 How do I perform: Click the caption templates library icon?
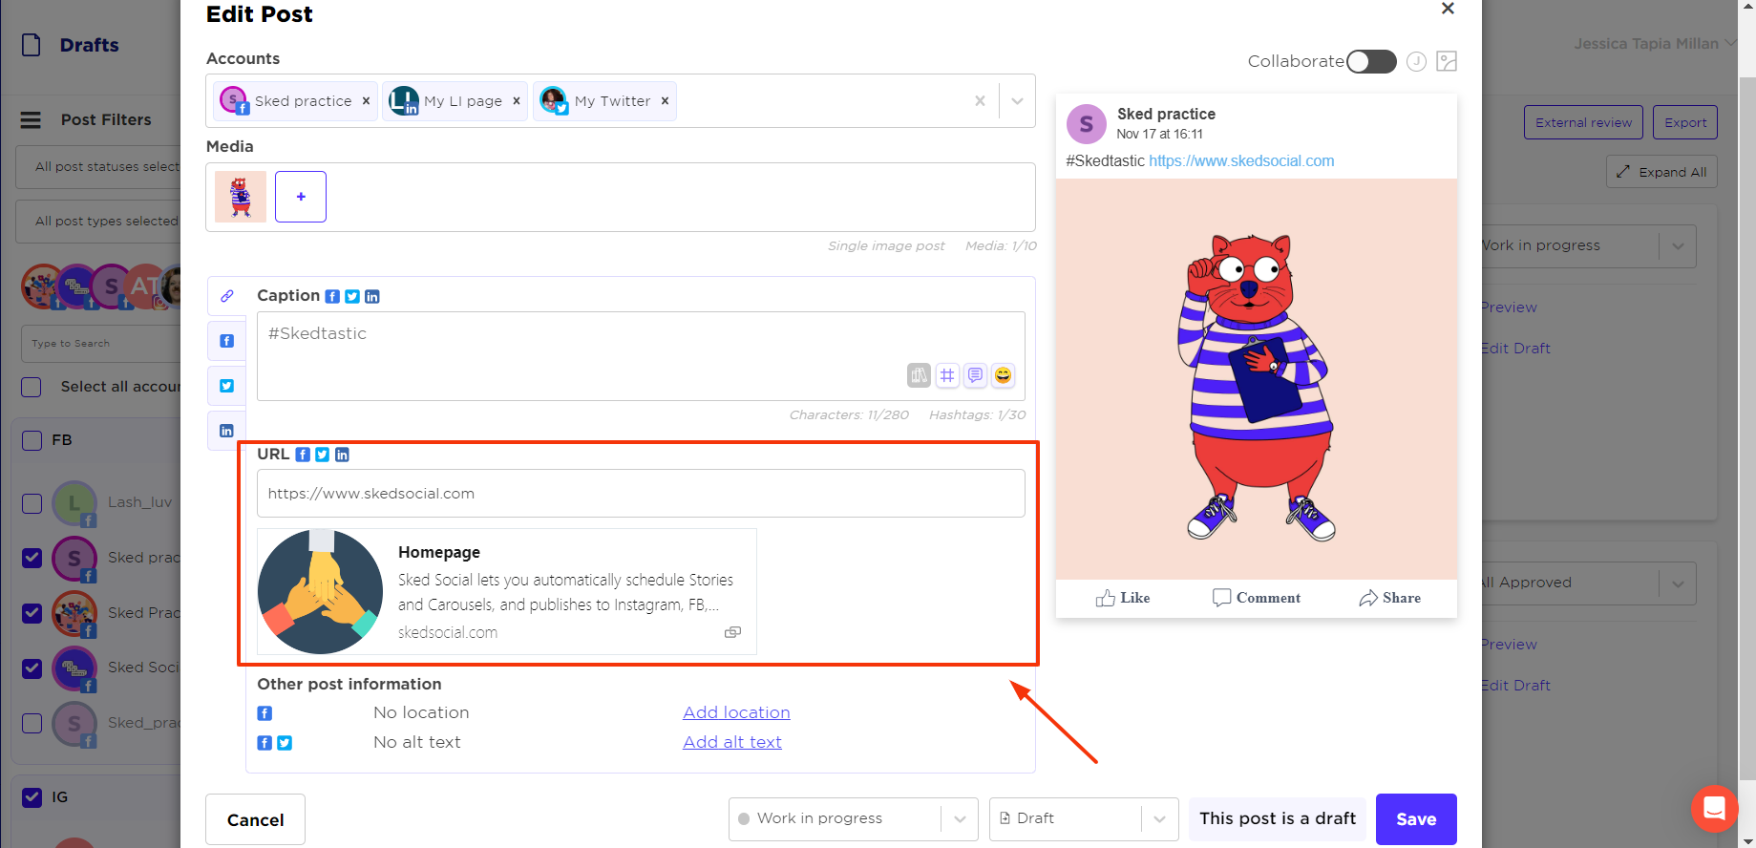click(x=919, y=375)
